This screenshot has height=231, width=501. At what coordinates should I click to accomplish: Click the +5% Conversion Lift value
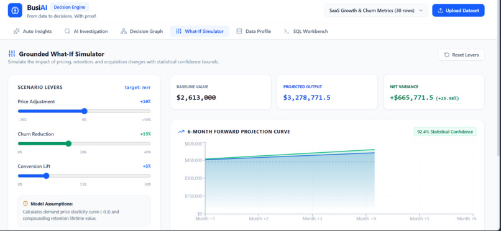coord(147,166)
